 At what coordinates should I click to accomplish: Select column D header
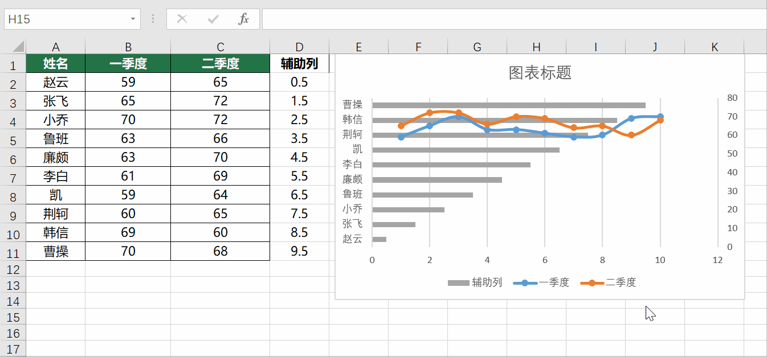(x=299, y=47)
